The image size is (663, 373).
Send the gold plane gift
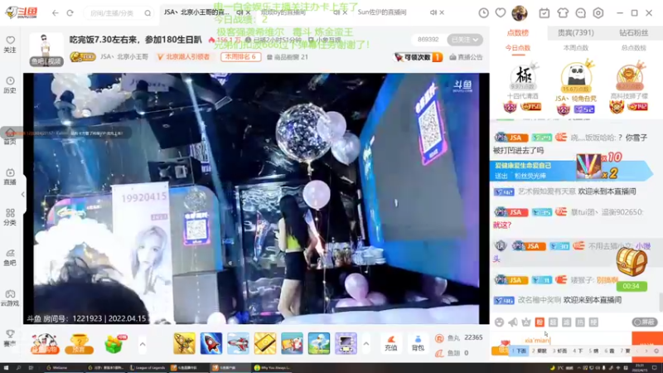pos(184,343)
